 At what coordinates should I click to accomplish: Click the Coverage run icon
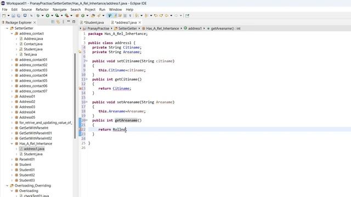coord(57,16)
